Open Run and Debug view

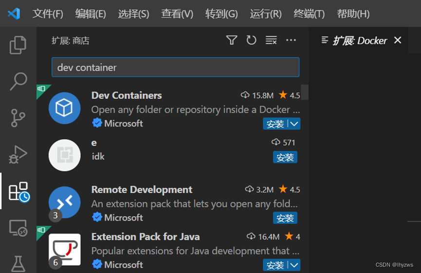tap(18, 155)
